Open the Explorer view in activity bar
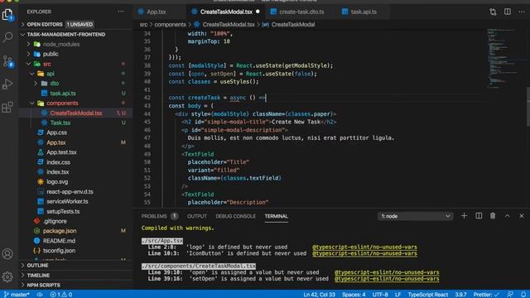Viewport: 530px width, 298px height. [x=7, y=15]
